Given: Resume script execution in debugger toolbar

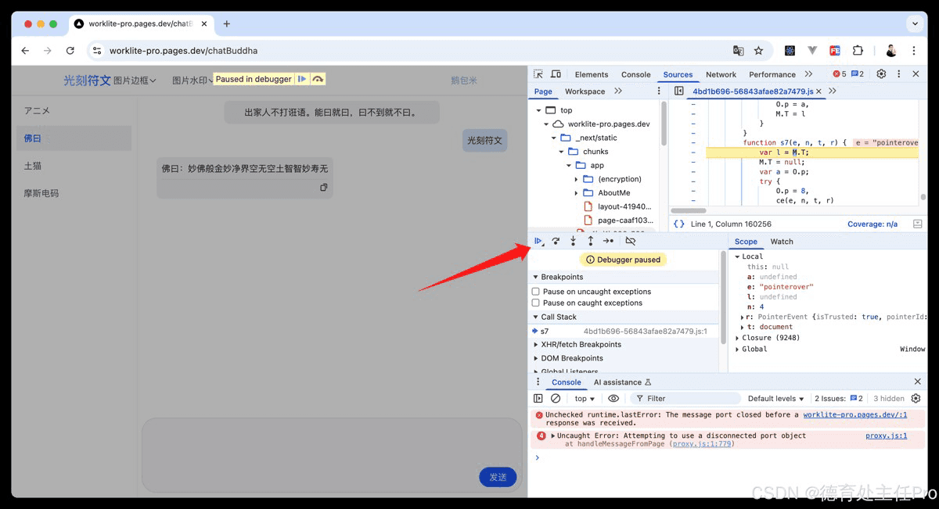Looking at the screenshot, I should 538,241.
